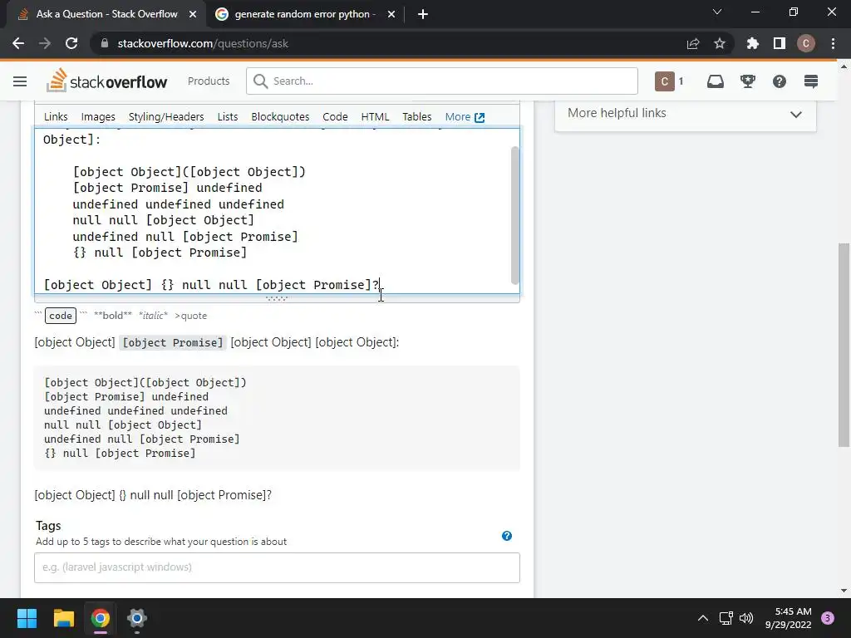Switch to the generate random error python tab
851x638 pixels.
[x=305, y=14]
